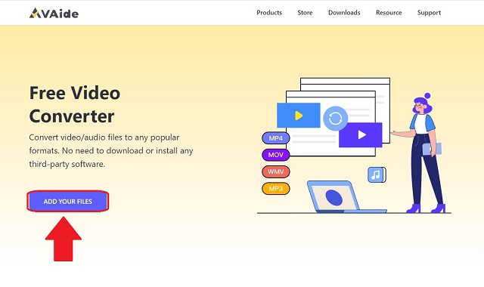This screenshot has width=484, height=287.
Task: Click the text 'third-party software.'
Action: [x=67, y=164]
